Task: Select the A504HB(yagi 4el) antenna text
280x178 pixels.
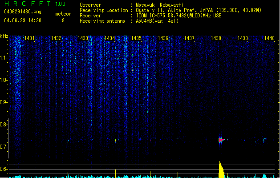Action: tap(157, 21)
